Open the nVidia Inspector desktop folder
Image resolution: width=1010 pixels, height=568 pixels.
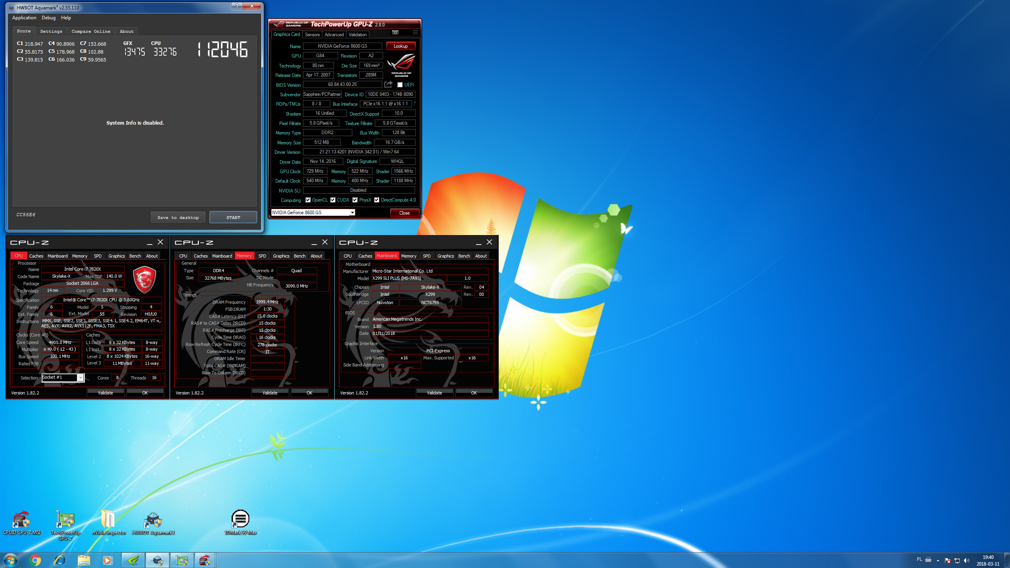[109, 523]
